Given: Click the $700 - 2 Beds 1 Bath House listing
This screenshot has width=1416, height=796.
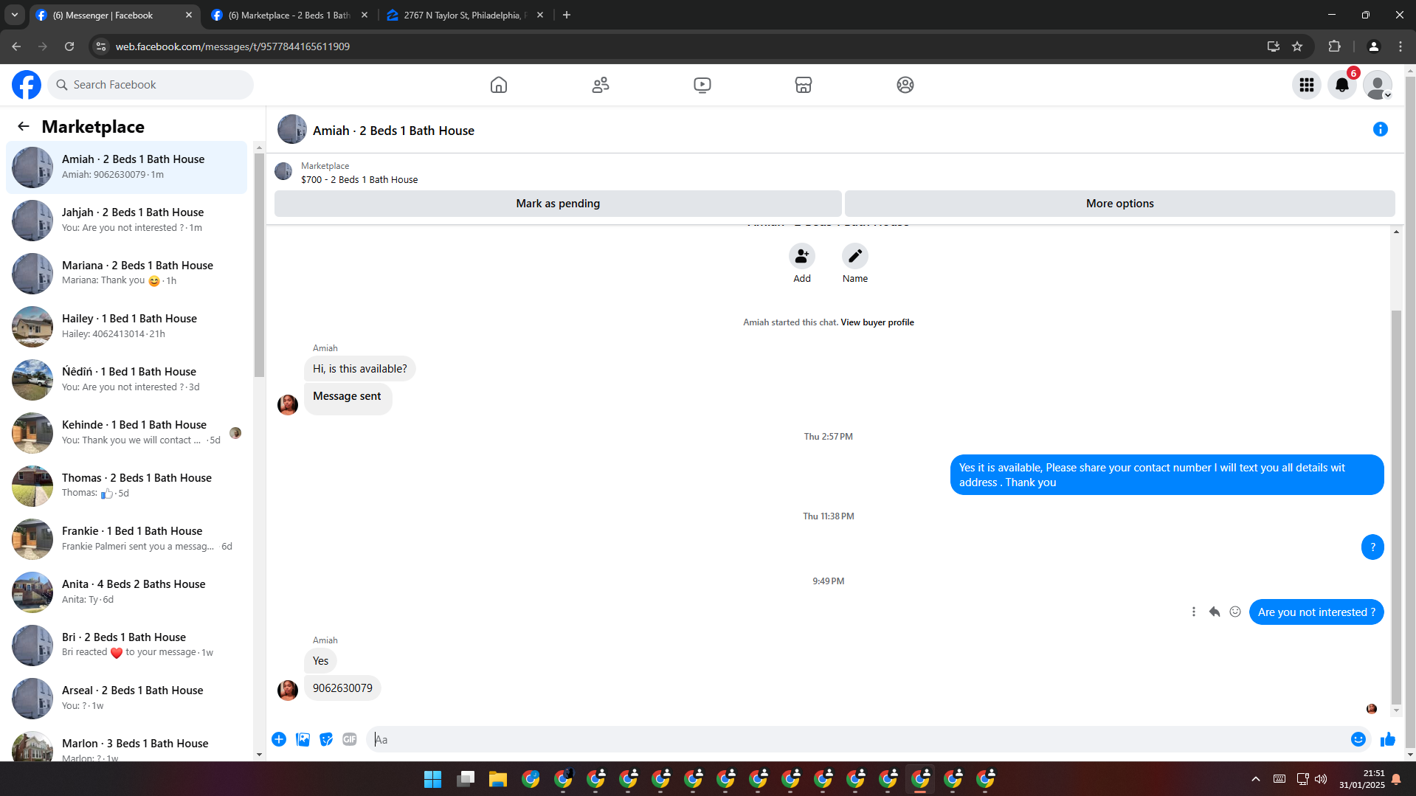Looking at the screenshot, I should pos(359,180).
